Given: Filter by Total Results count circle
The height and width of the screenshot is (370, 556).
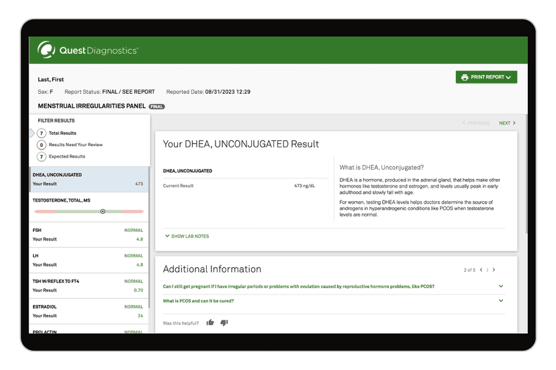Looking at the screenshot, I should click(x=42, y=133).
